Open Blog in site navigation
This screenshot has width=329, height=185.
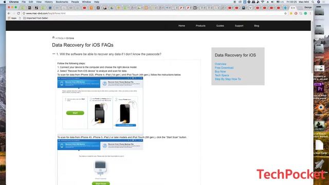coord(257,26)
